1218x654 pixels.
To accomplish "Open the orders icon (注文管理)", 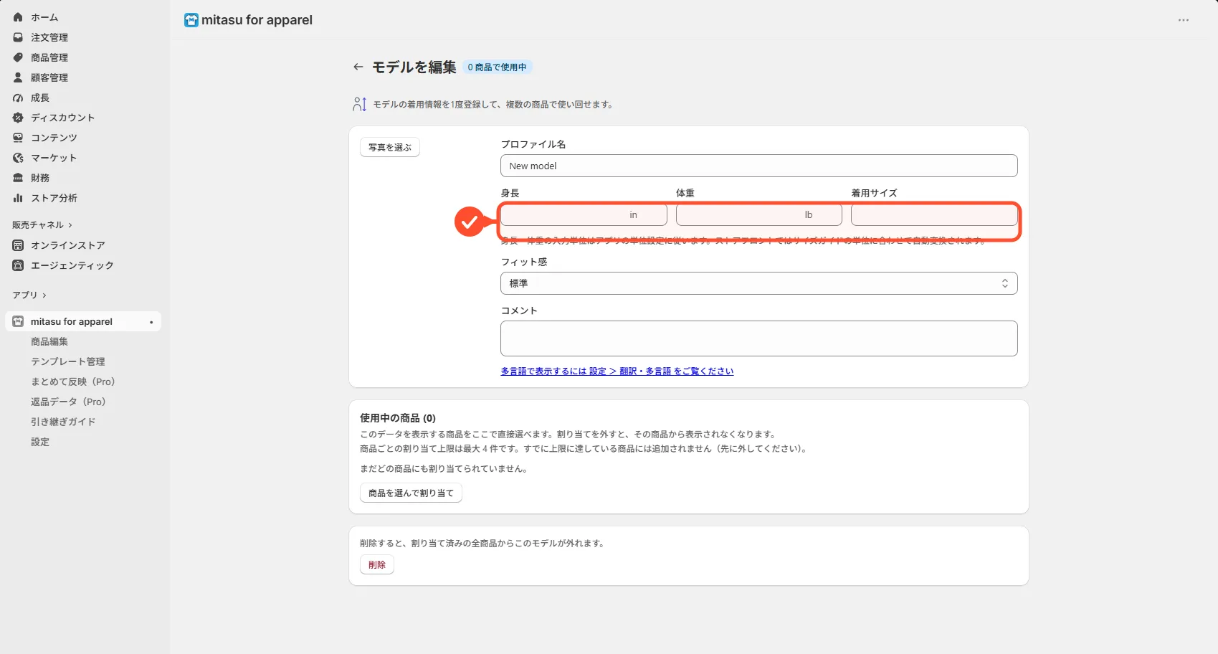I will (x=18, y=37).
